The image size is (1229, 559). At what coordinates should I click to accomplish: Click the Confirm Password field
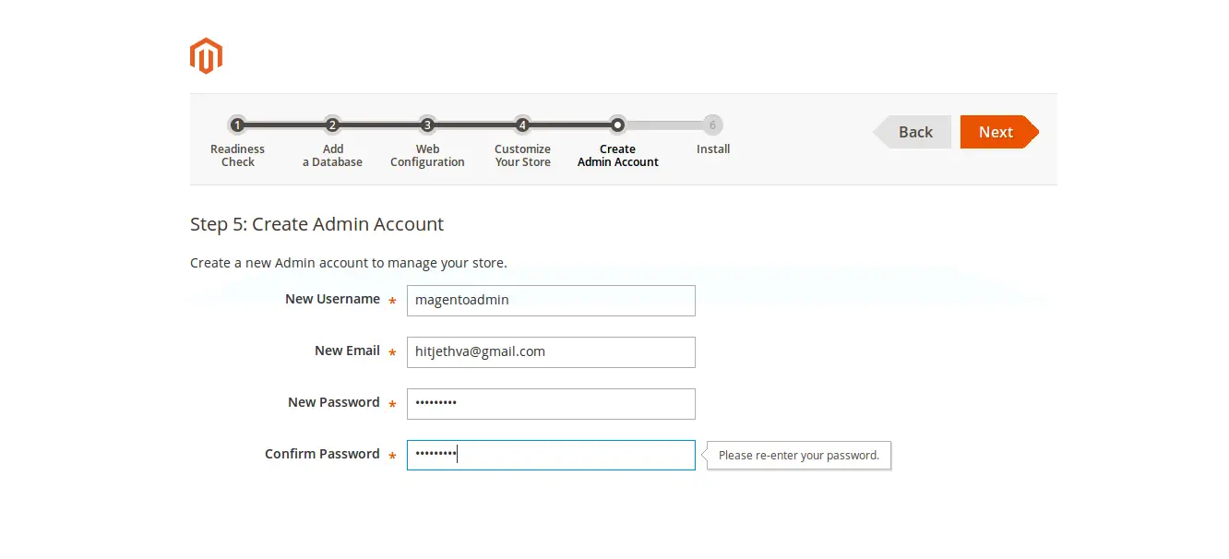click(x=551, y=456)
